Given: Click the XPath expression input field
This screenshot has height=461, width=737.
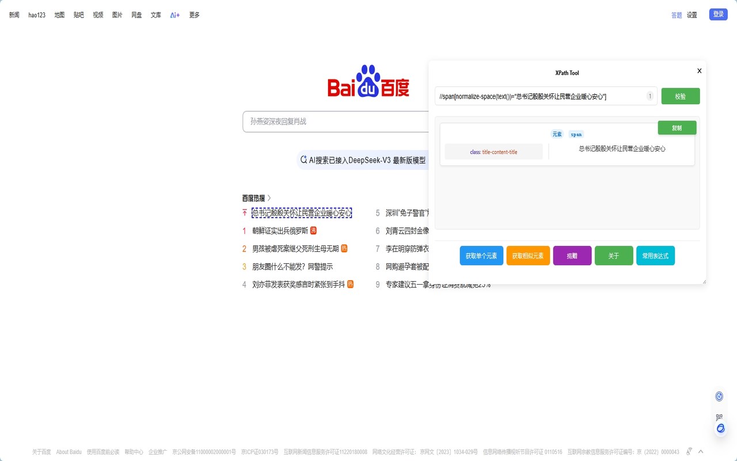Looking at the screenshot, I should tap(546, 96).
